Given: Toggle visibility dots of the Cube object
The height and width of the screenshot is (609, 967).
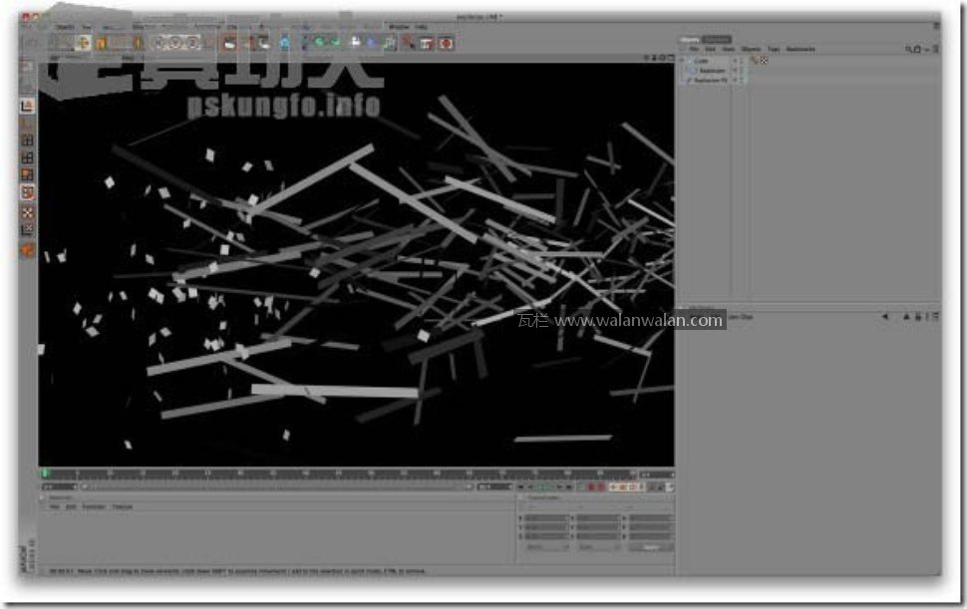Looking at the screenshot, I should (x=737, y=61).
